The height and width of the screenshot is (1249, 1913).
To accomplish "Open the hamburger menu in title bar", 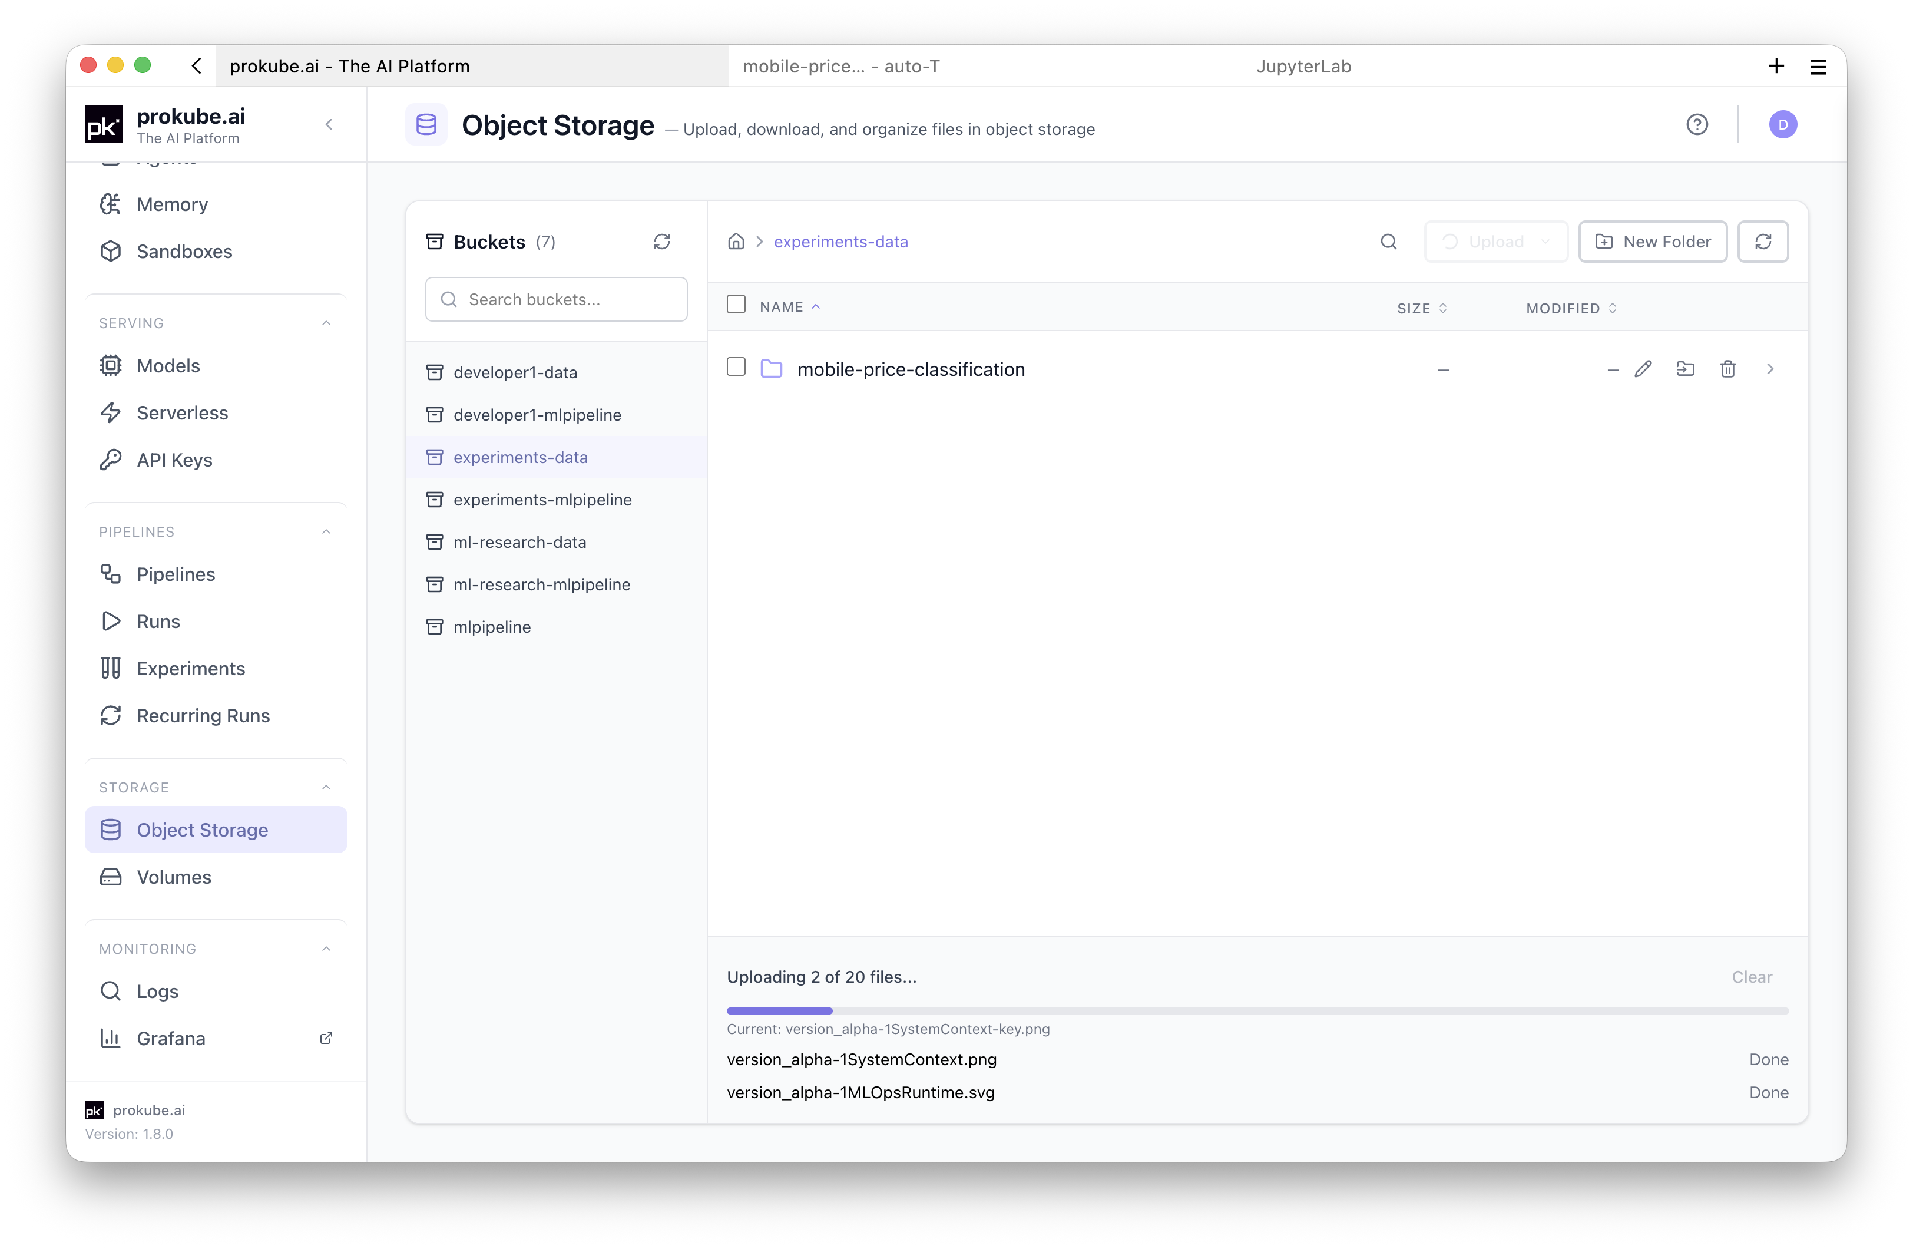I will [x=1818, y=67].
